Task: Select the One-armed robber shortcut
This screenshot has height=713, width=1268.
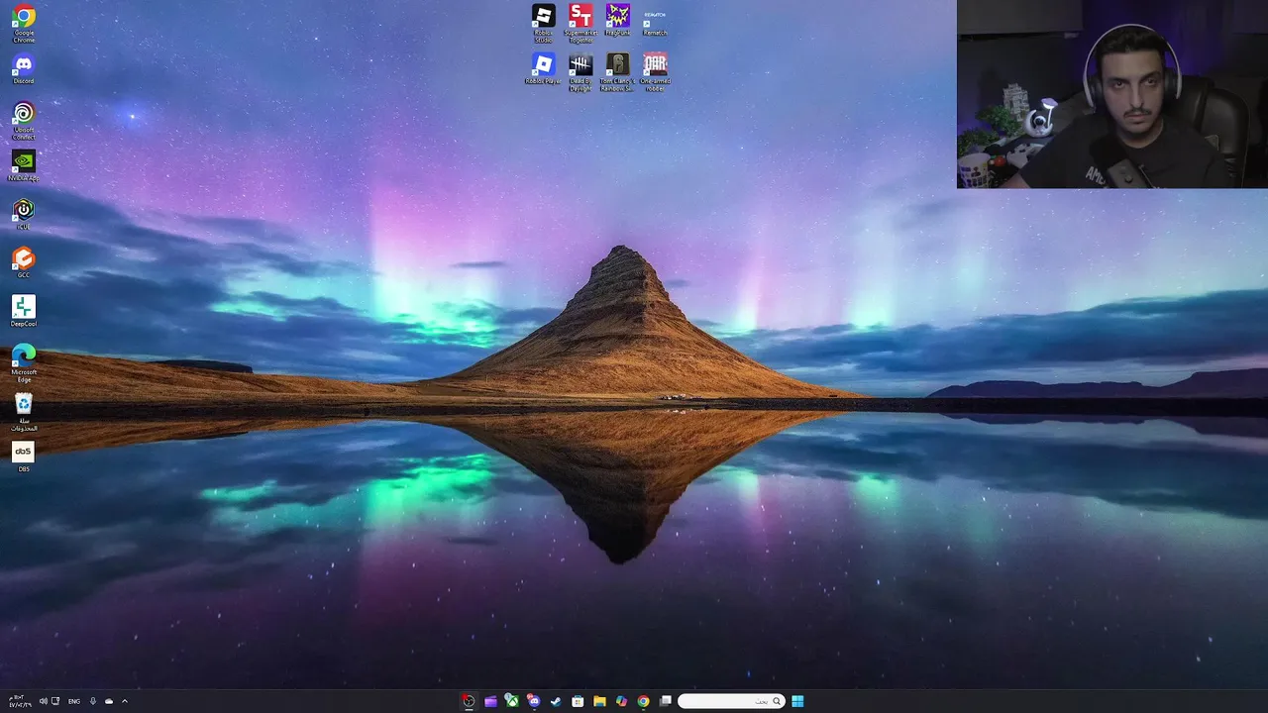Action: [x=655, y=73]
